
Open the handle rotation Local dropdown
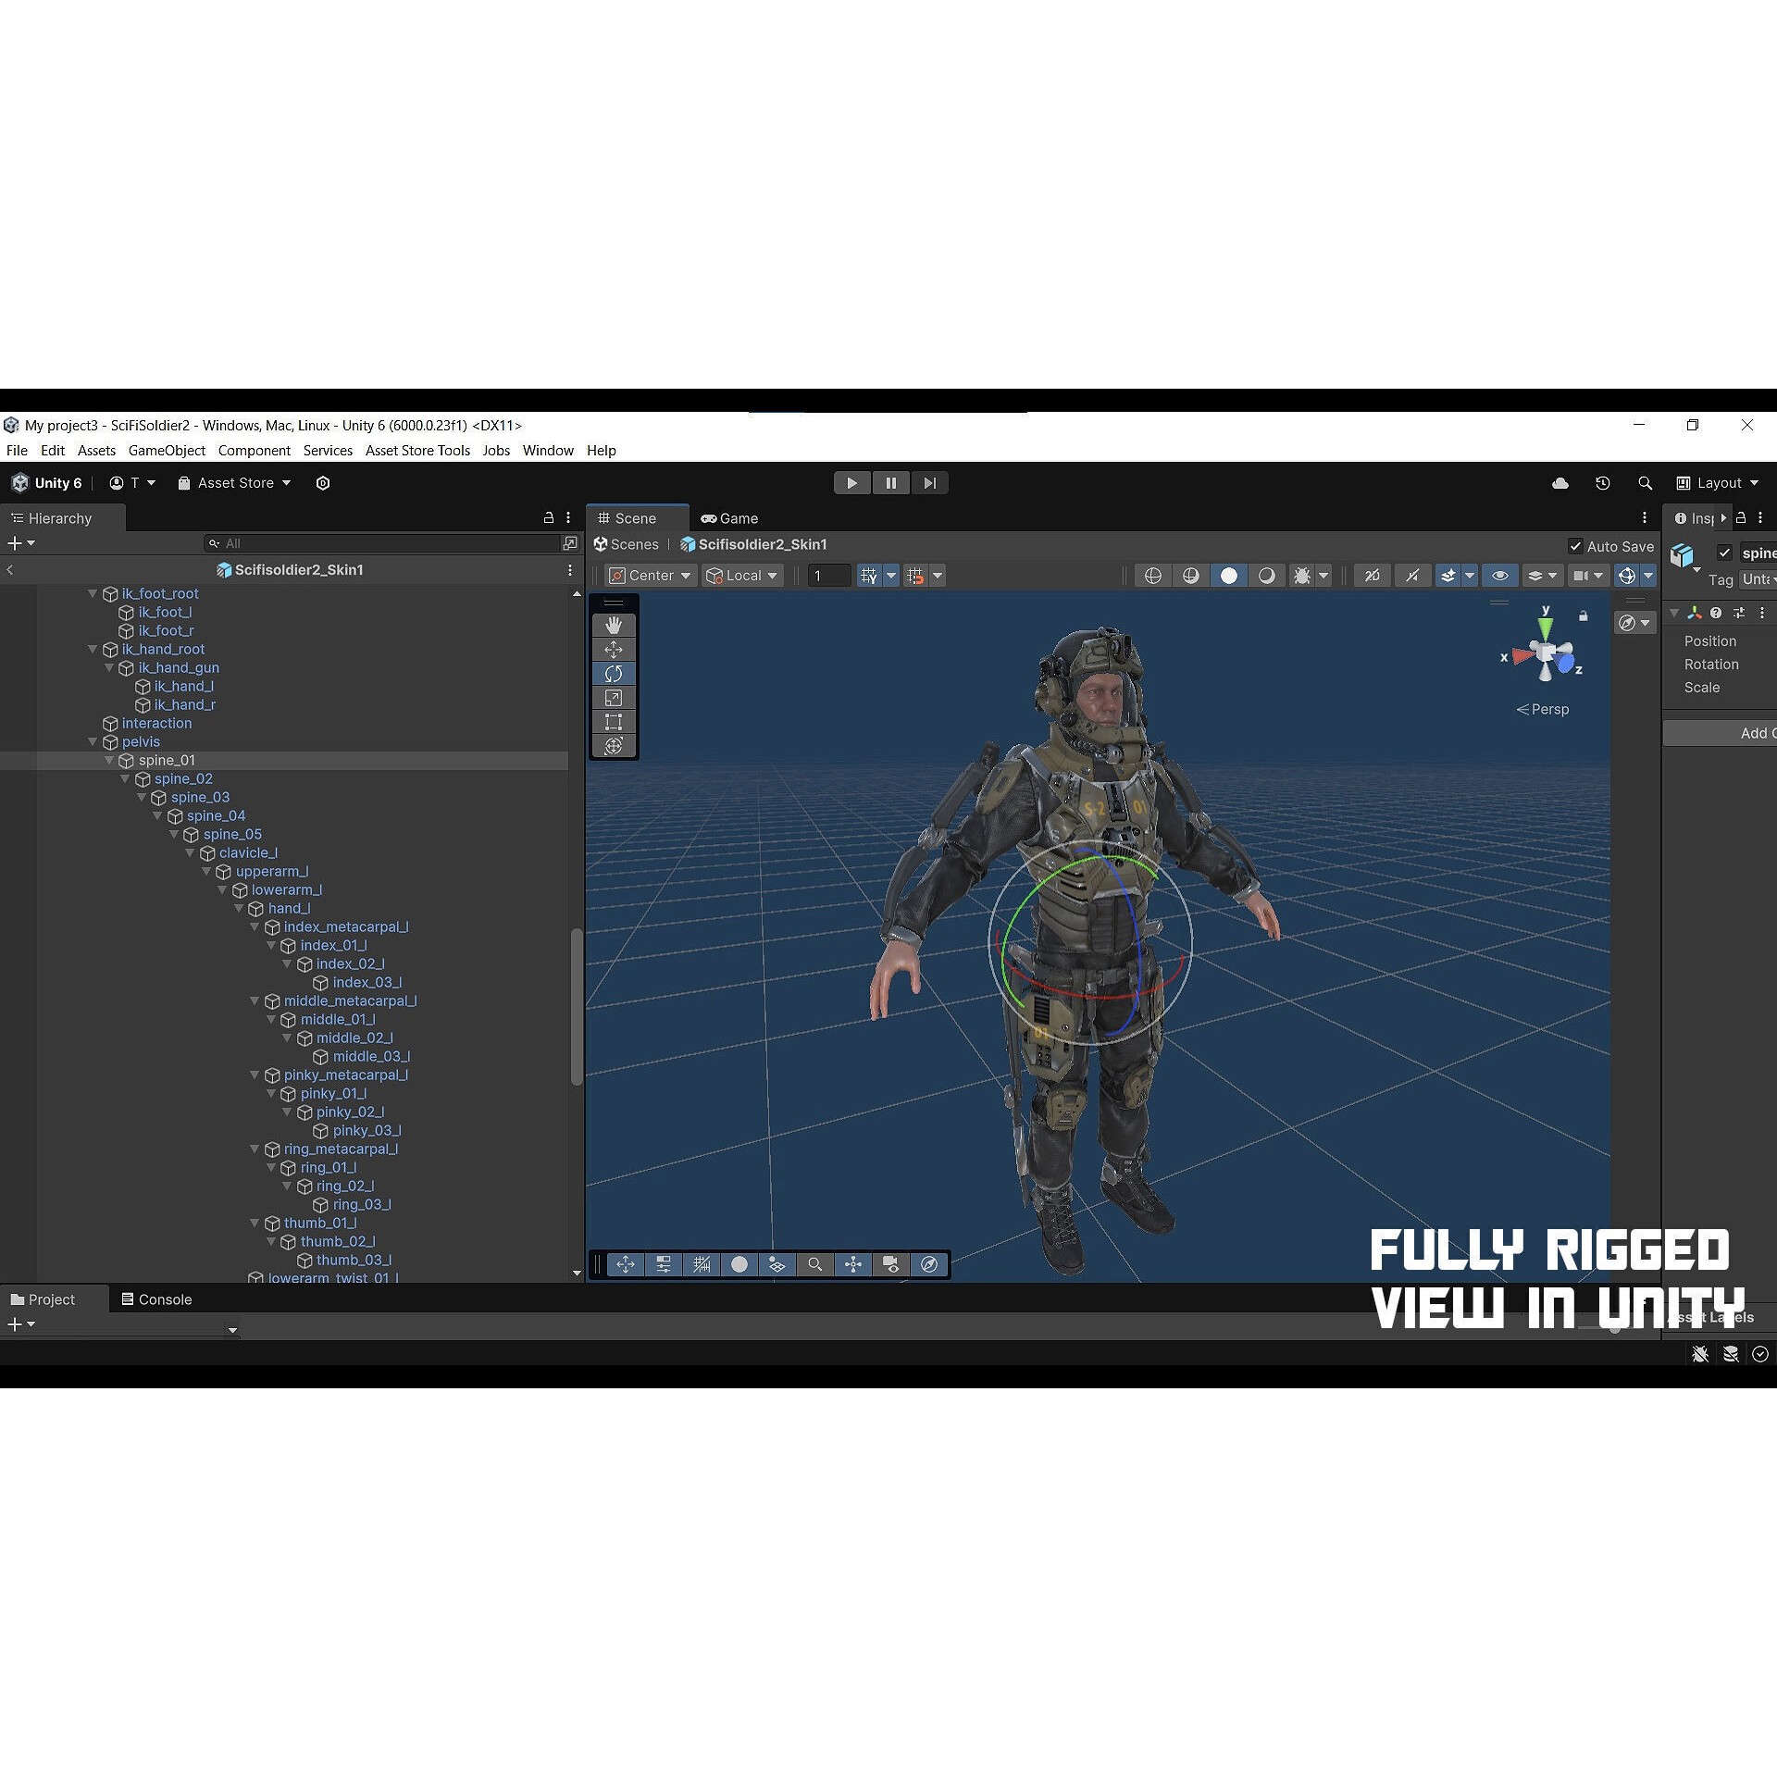pos(741,576)
